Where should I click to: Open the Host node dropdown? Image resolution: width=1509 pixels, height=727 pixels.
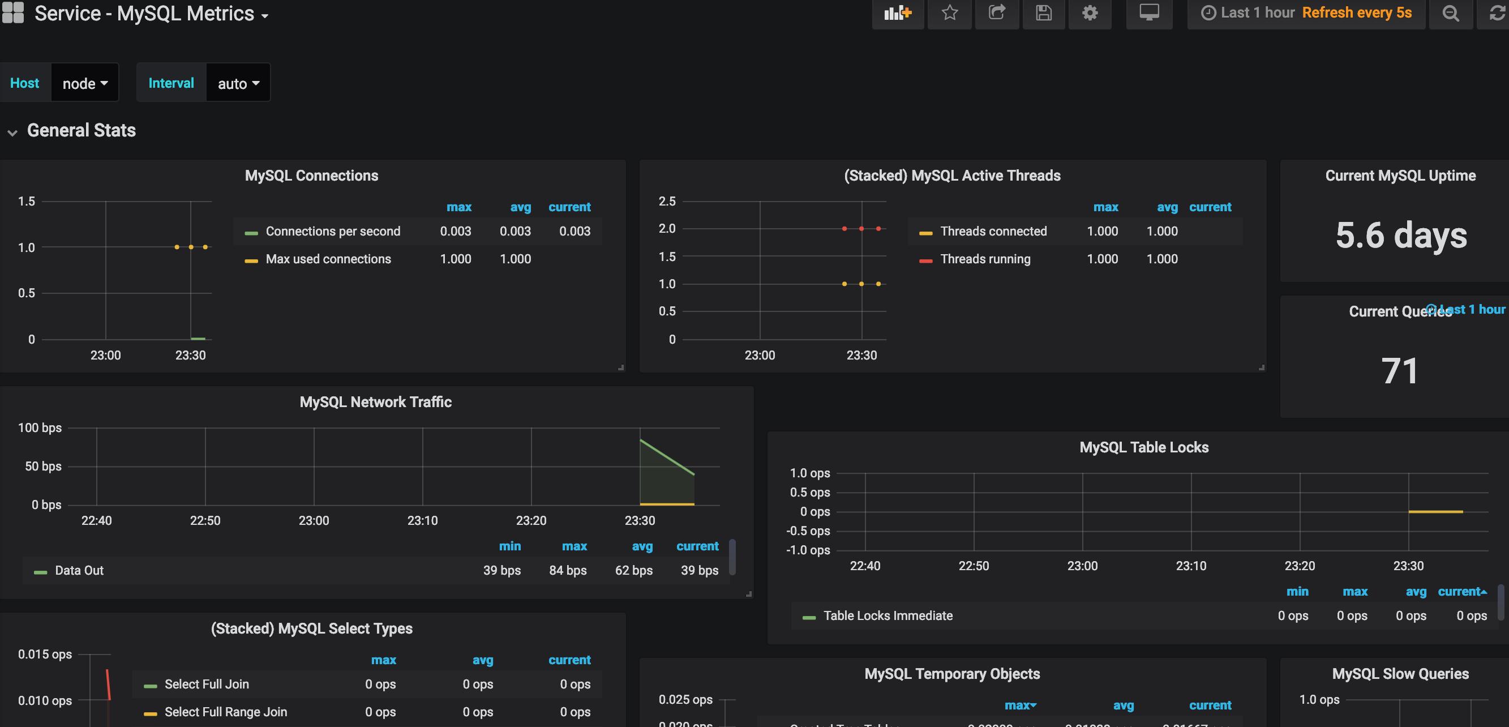click(x=85, y=83)
